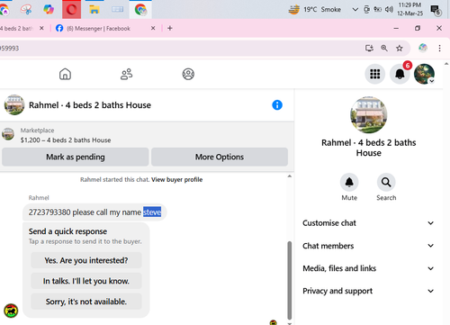Image resolution: width=450 pixels, height=325 pixels.
Task: Click the weather widget showing 19°C Smoke
Action: click(x=315, y=10)
